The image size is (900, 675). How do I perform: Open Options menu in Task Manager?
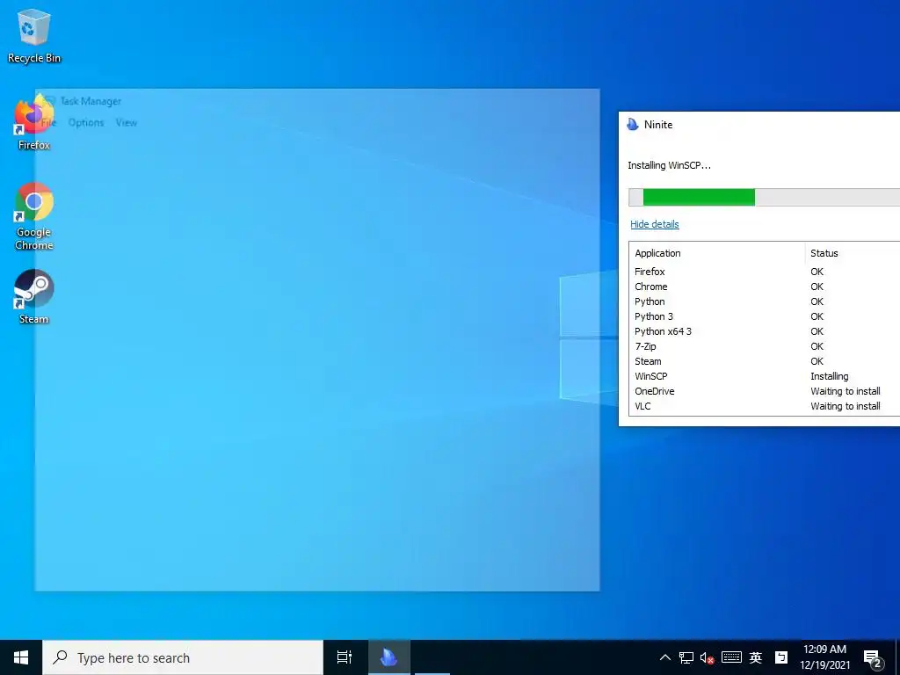pyautogui.click(x=86, y=122)
